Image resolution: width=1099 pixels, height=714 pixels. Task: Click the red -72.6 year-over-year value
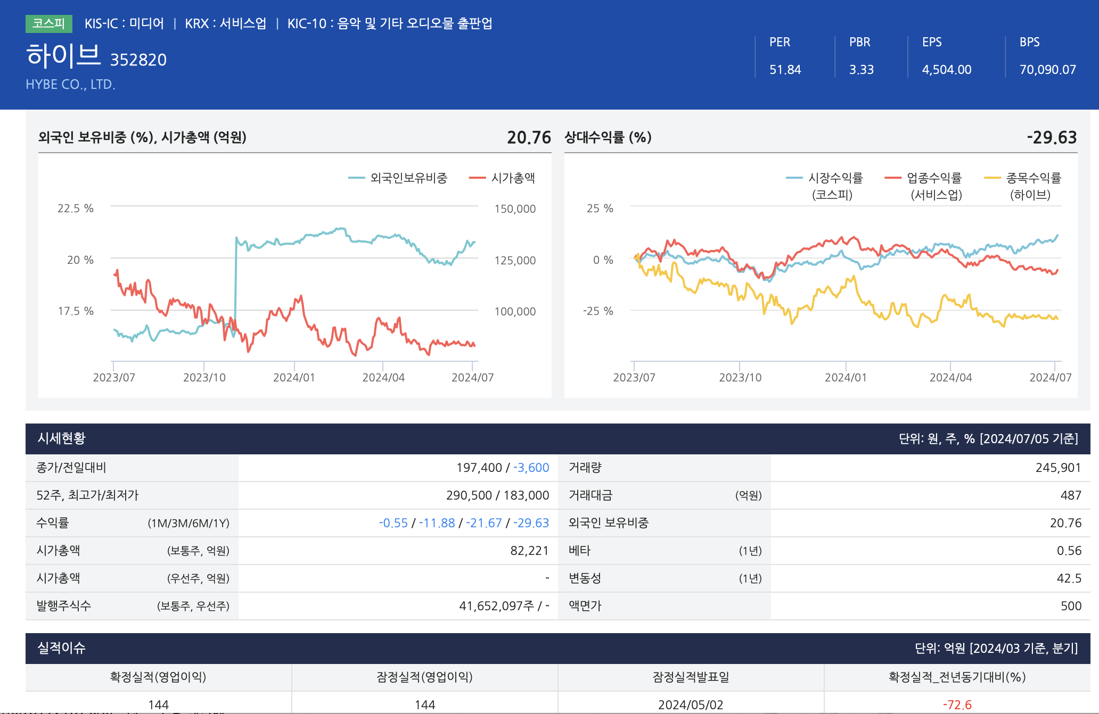tap(957, 704)
